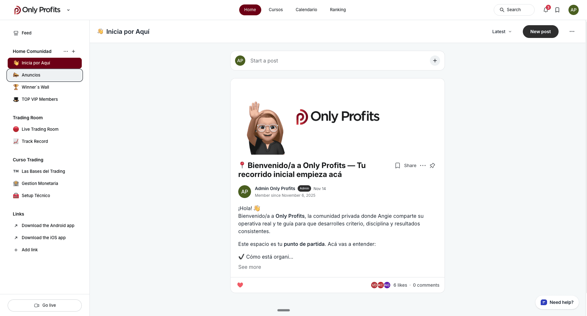Bookmark the Bienvenido/a post
587x316 pixels.
point(398,165)
